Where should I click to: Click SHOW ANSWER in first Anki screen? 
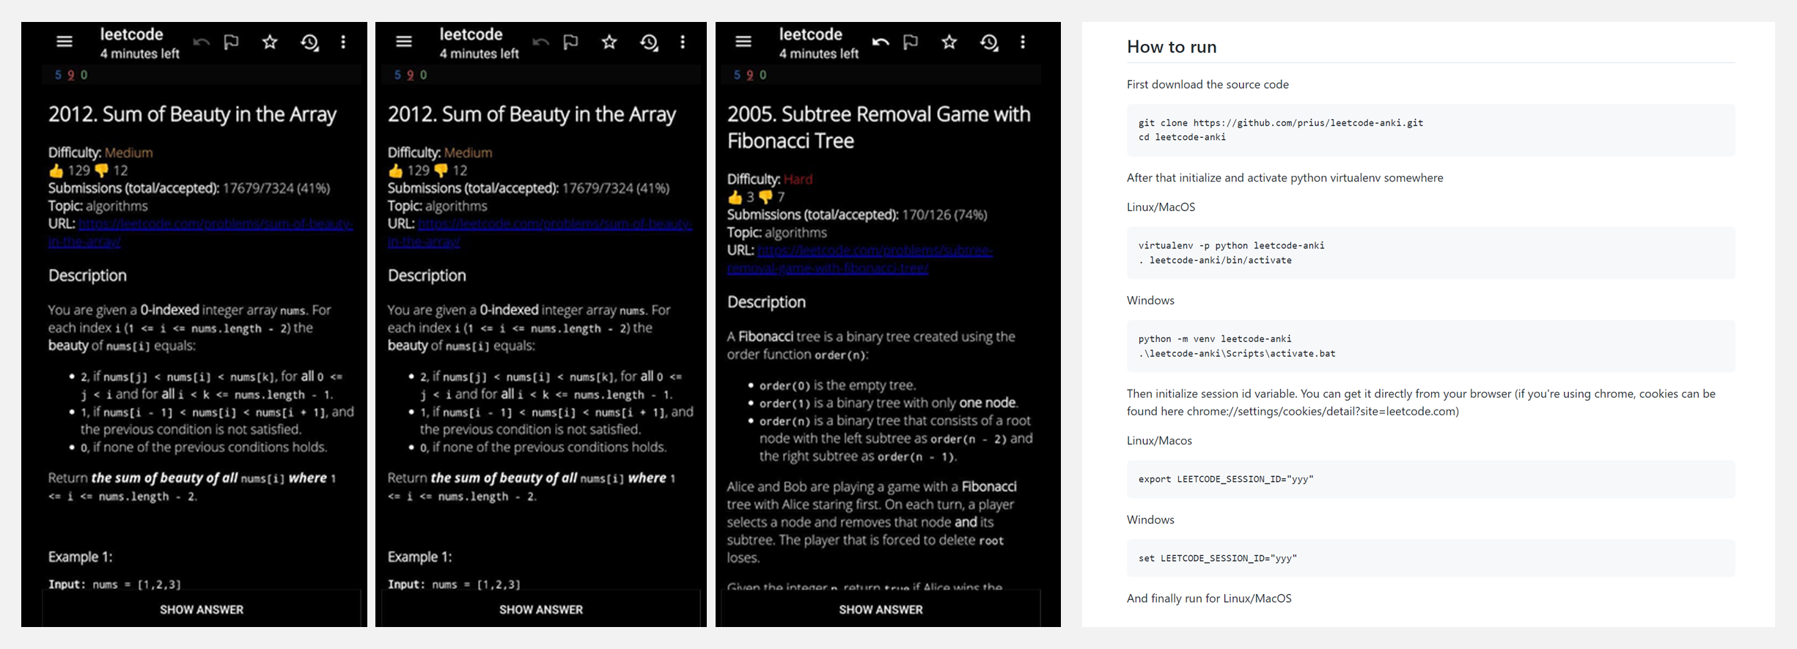pyautogui.click(x=202, y=609)
